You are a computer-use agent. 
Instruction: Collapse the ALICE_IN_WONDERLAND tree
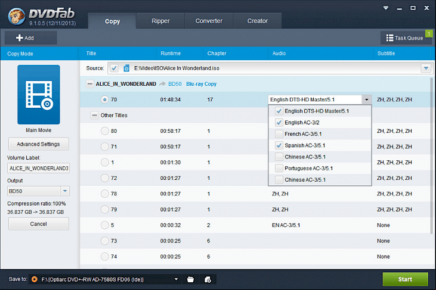pyautogui.click(x=90, y=84)
